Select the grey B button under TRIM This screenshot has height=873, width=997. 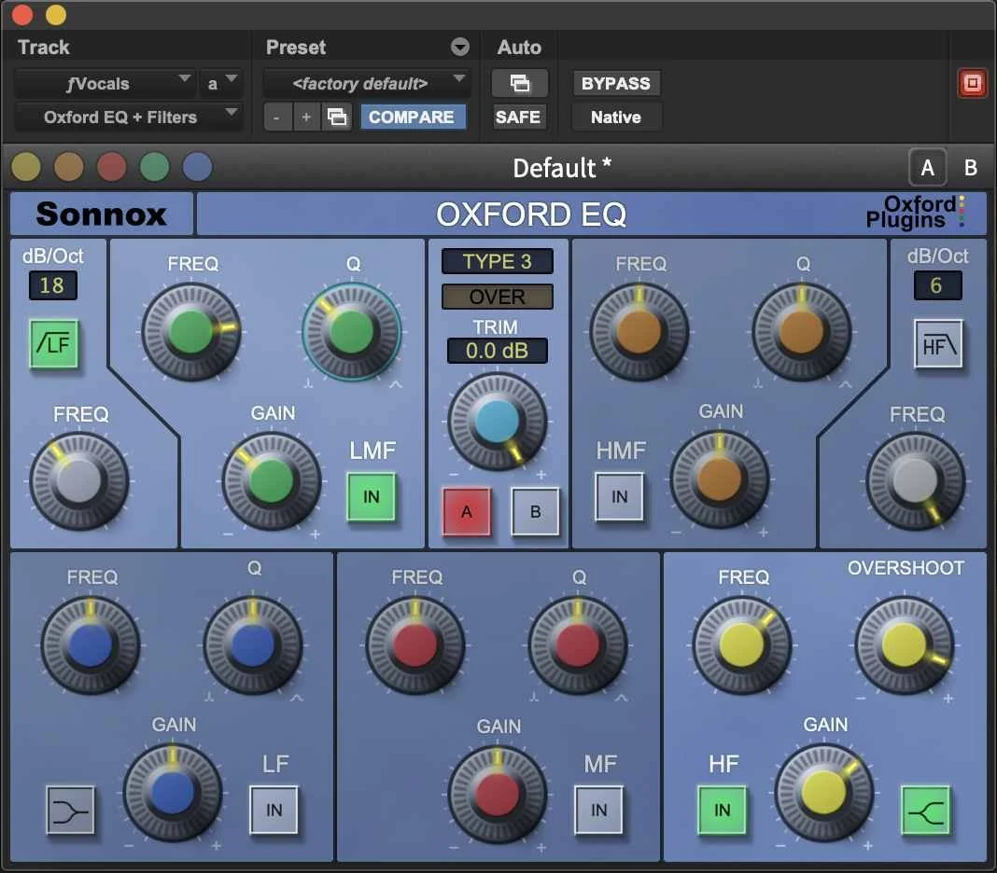click(536, 511)
